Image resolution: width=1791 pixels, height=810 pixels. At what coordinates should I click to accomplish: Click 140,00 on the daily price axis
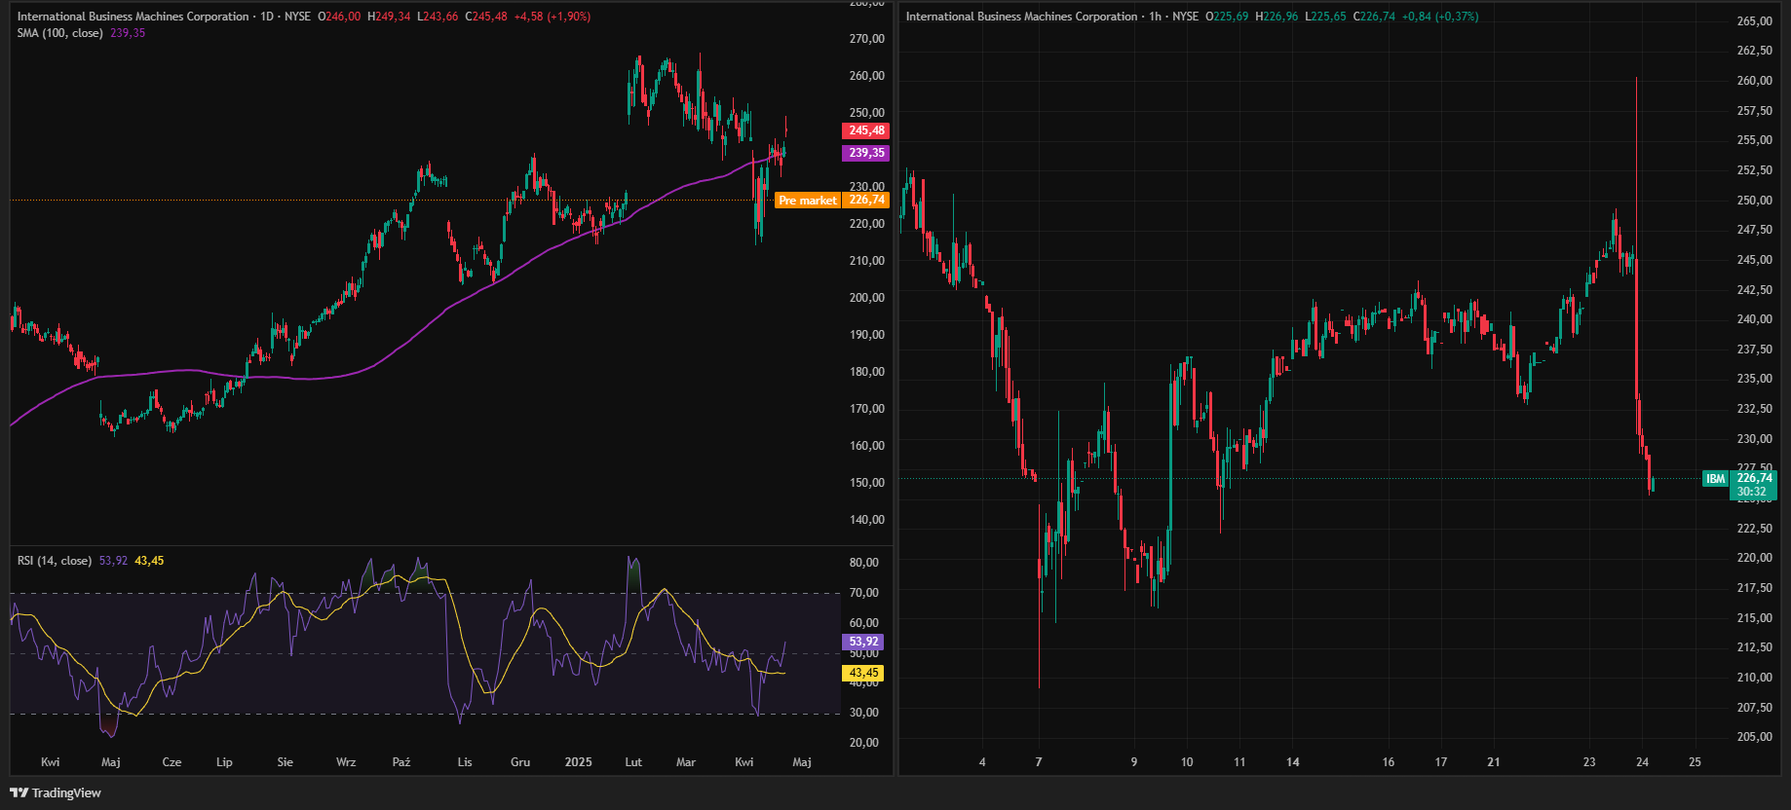click(867, 520)
